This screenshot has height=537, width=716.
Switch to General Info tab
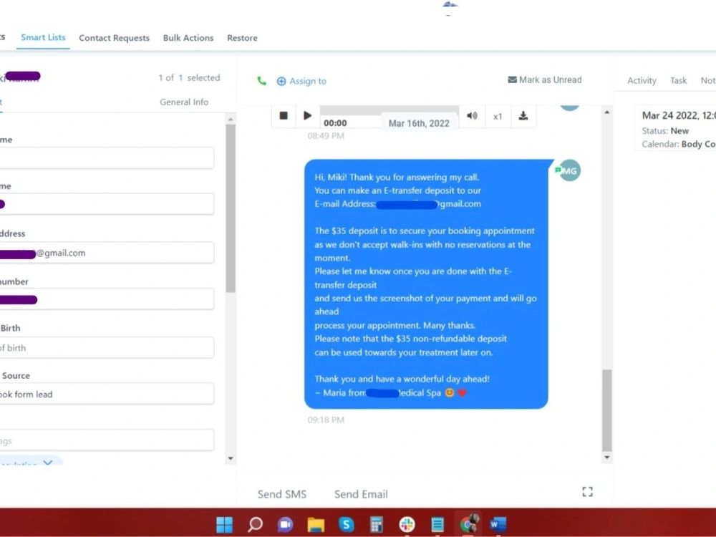(x=184, y=102)
